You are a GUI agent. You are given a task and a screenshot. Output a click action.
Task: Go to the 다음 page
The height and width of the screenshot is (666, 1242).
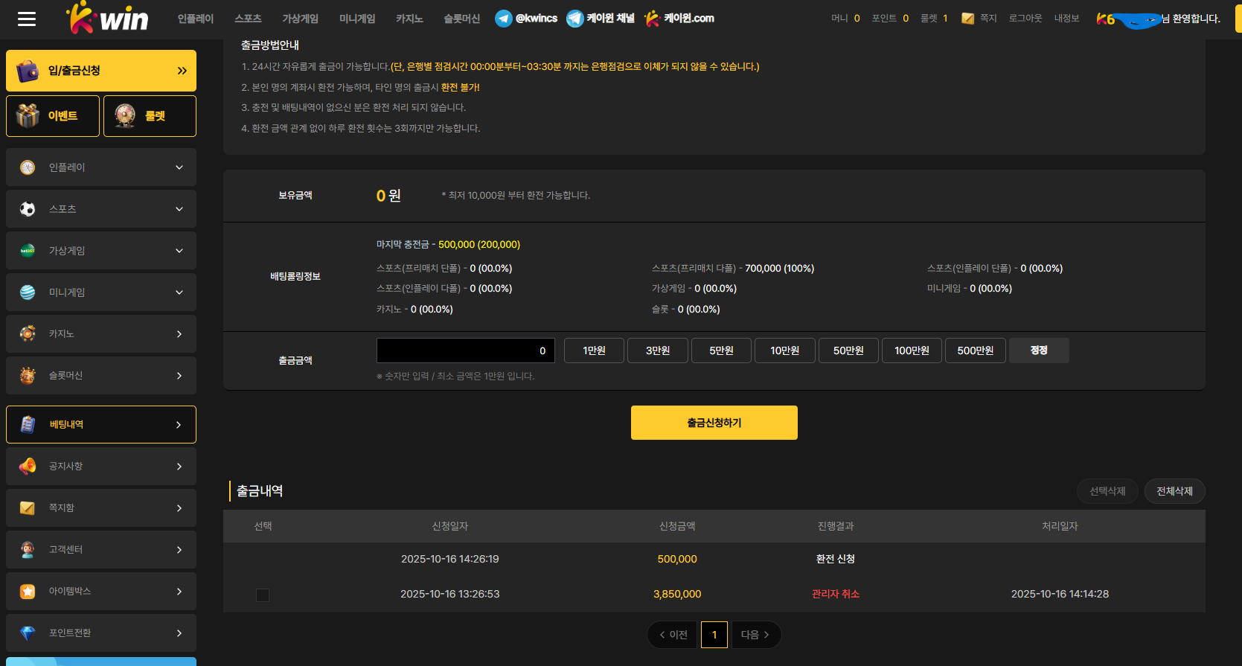755,635
